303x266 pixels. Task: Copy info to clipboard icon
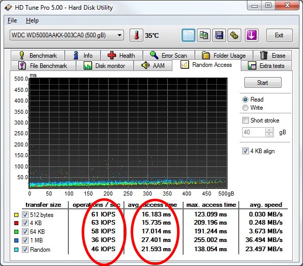point(188,35)
